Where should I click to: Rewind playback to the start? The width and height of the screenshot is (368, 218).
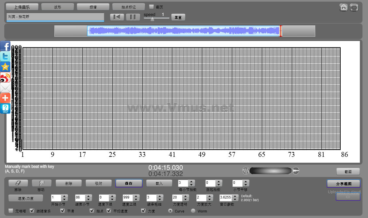(117, 17)
